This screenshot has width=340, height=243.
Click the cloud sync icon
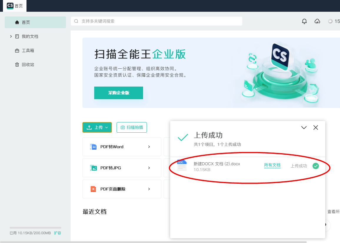[317, 21]
